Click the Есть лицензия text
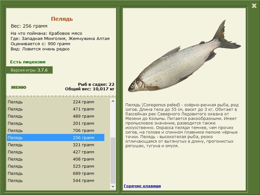This screenshot has height=195, width=260. [x=28, y=62]
